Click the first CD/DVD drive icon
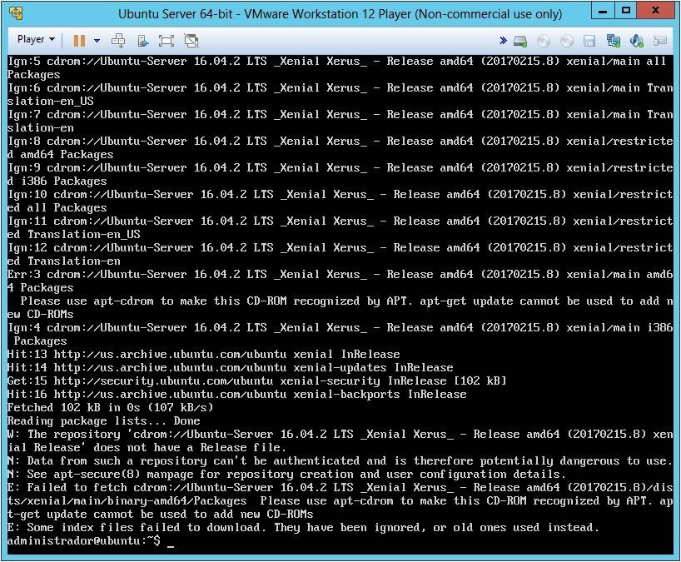 (x=544, y=41)
